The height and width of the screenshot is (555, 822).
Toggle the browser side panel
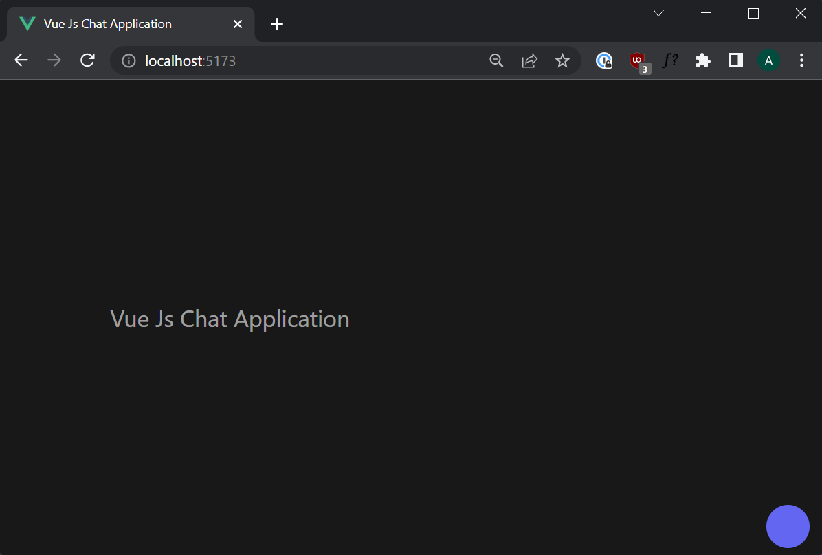tap(735, 60)
